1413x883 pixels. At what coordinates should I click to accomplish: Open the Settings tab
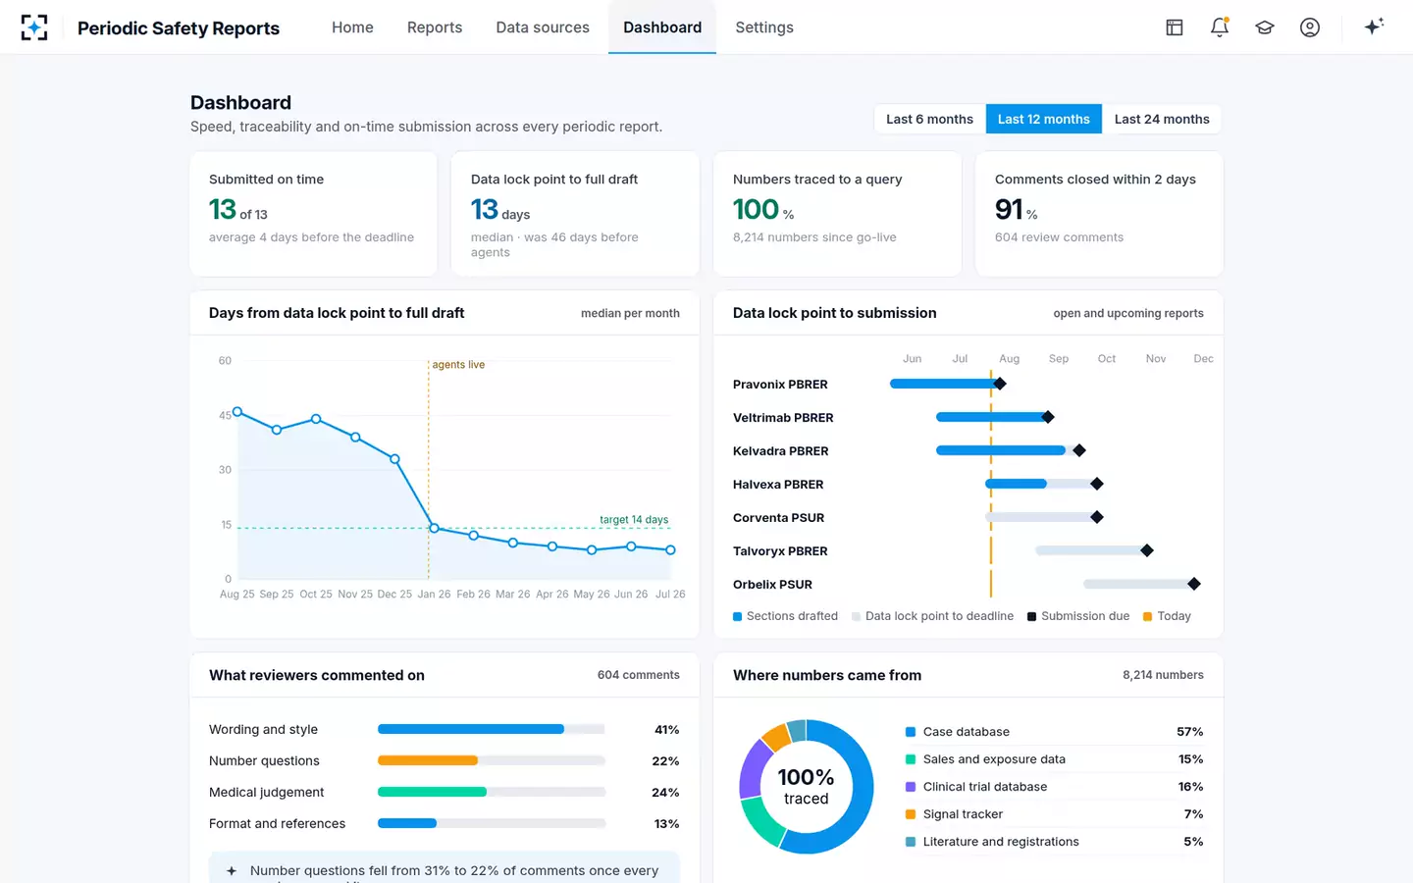point(764,27)
